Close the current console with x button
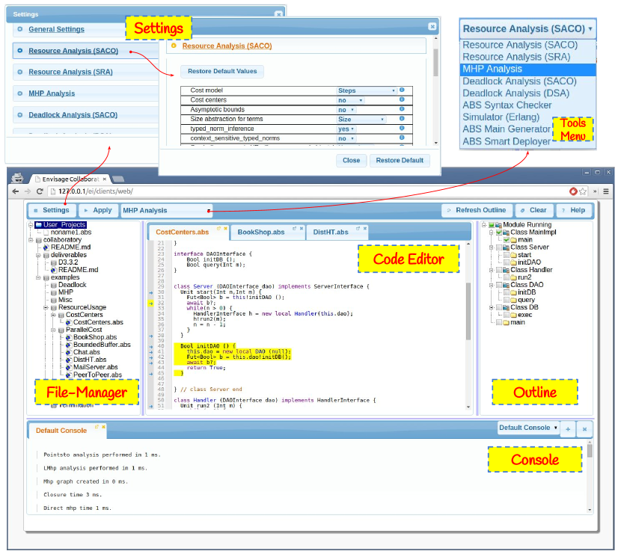This screenshot has height=554, width=621. [584, 429]
